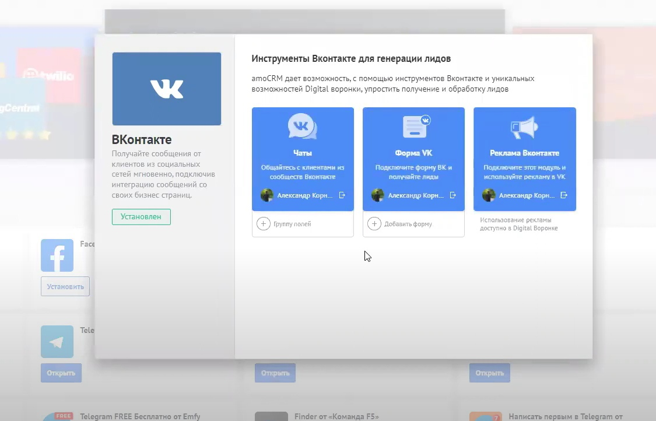Viewport: 656px width, 421px height.
Task: Click Открыть button under Telegram in background
Action: coord(61,373)
